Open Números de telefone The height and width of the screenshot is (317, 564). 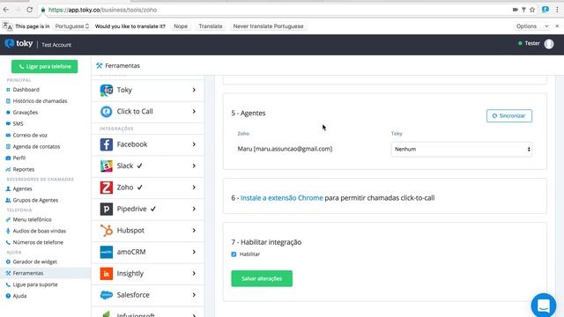click(38, 243)
